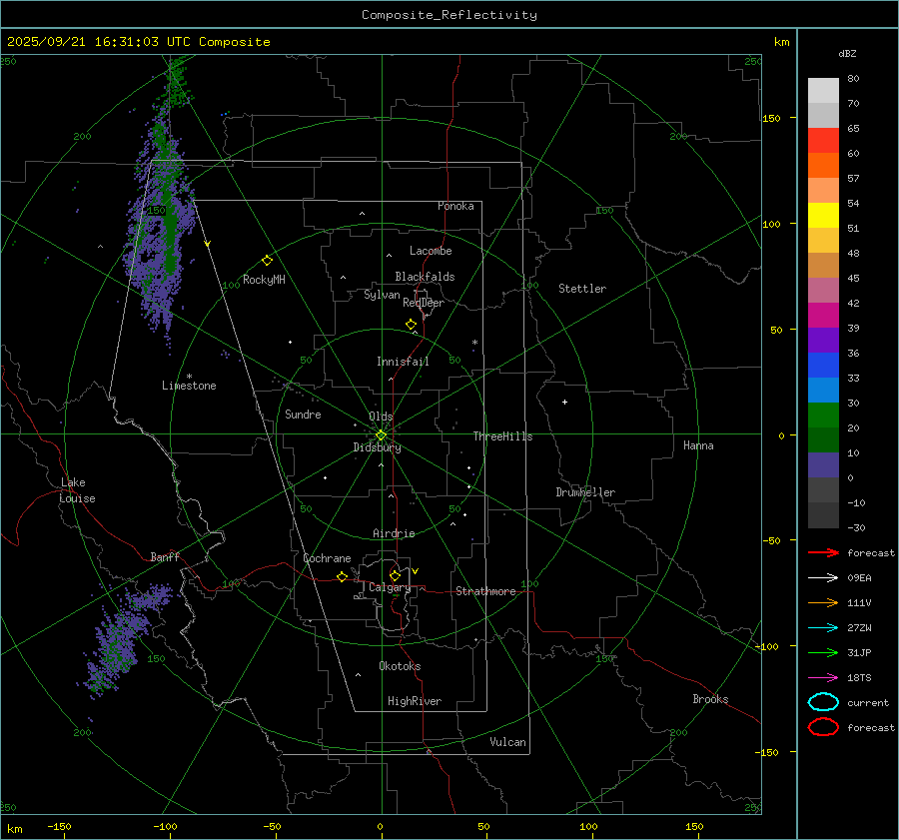The height and width of the screenshot is (840, 899).
Task: Click the Composite_Reflectivity title bar
Action: tap(449, 15)
